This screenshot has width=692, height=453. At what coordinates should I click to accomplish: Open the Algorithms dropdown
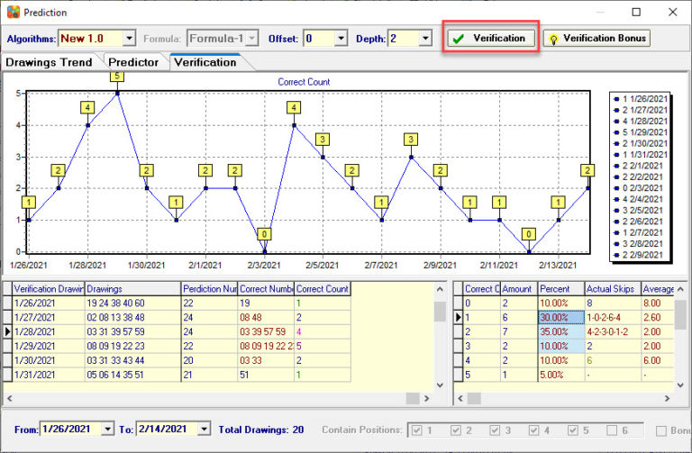[x=129, y=39]
